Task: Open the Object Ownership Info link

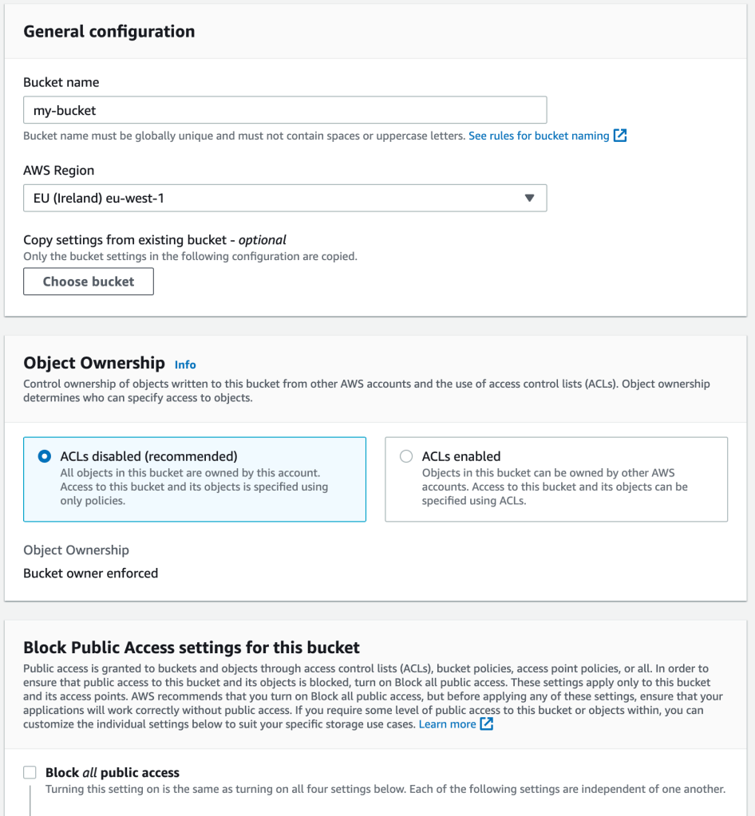Action: [185, 365]
